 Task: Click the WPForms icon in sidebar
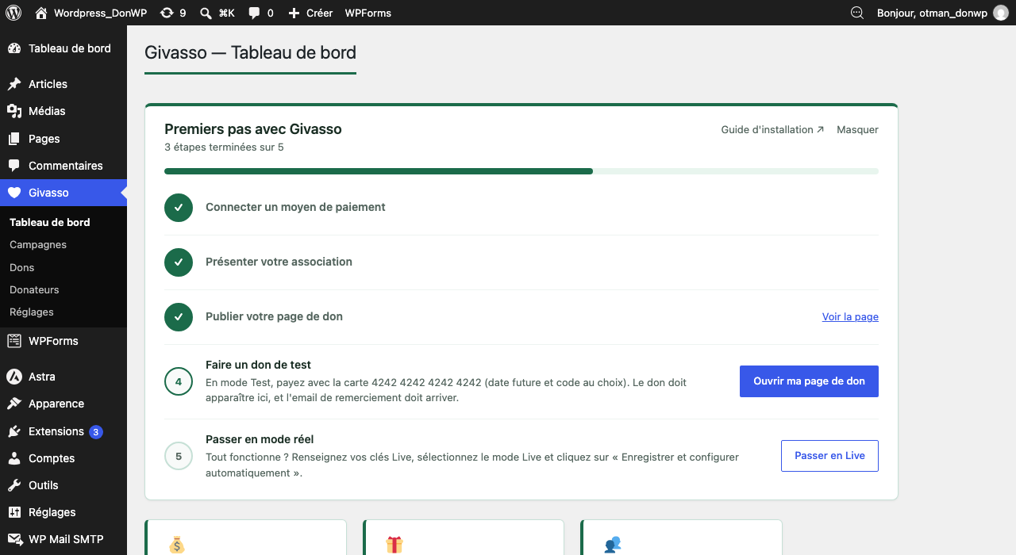tap(14, 341)
